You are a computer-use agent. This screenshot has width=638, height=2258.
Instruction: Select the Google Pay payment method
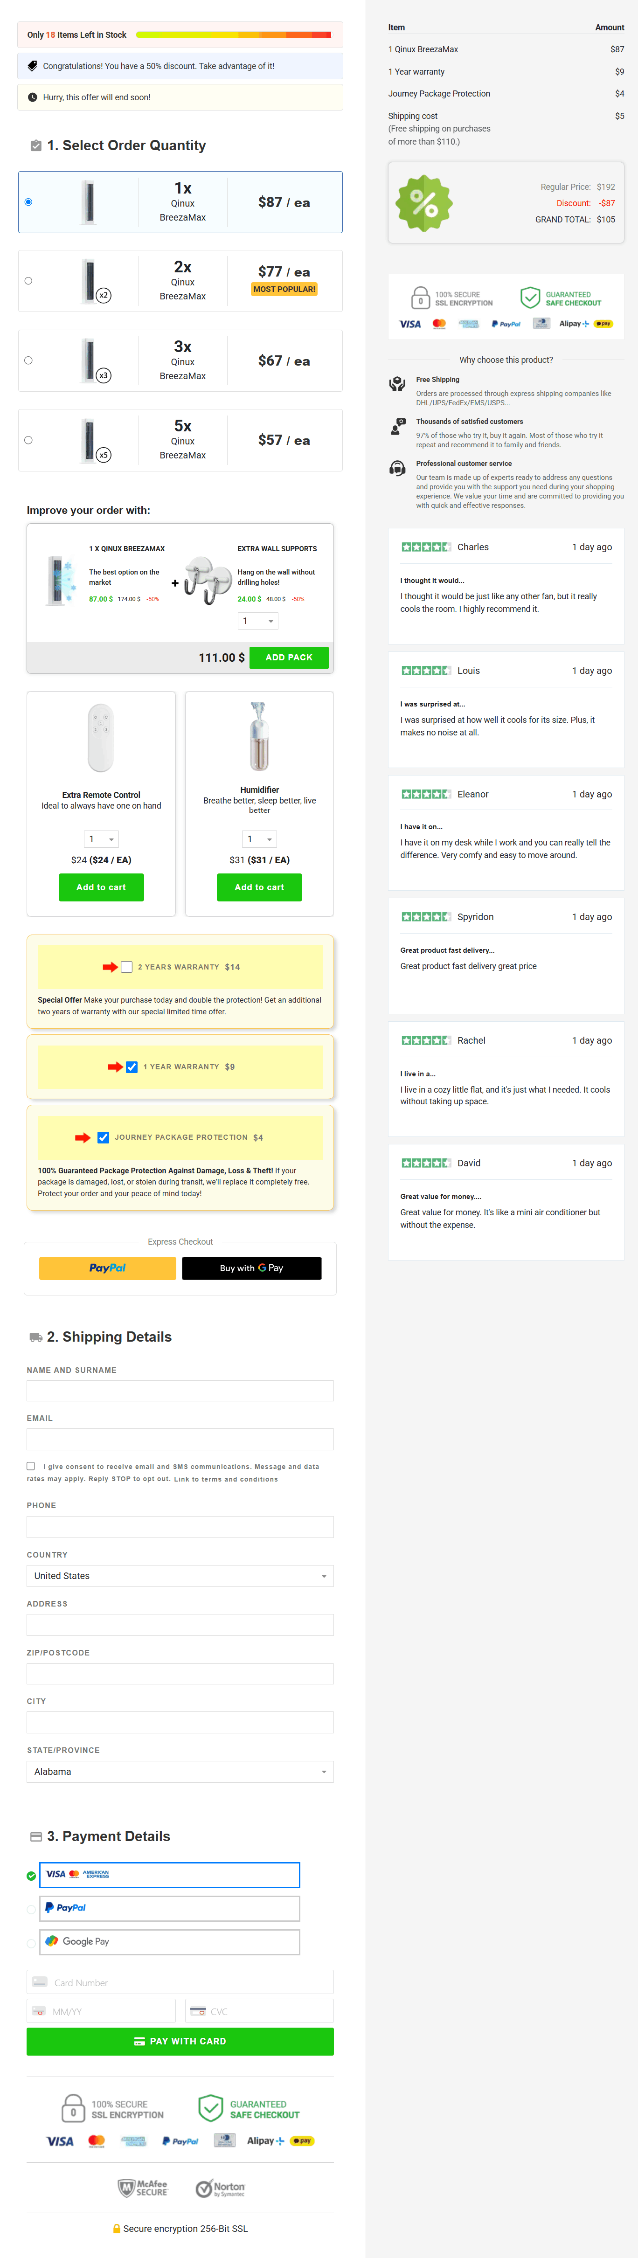point(169,1941)
